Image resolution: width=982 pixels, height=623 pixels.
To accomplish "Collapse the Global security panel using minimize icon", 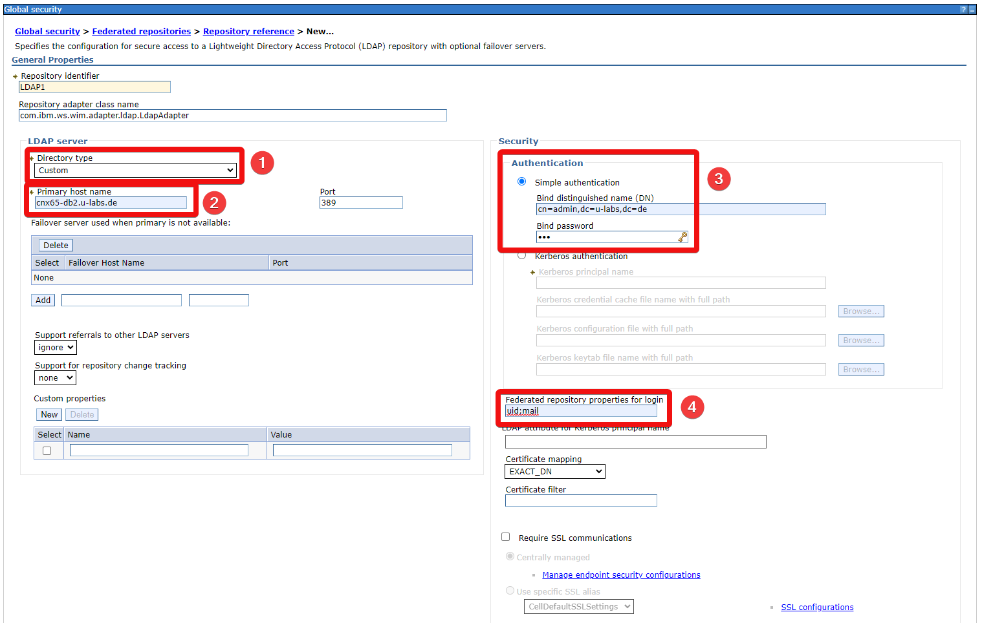I will click(x=972, y=10).
